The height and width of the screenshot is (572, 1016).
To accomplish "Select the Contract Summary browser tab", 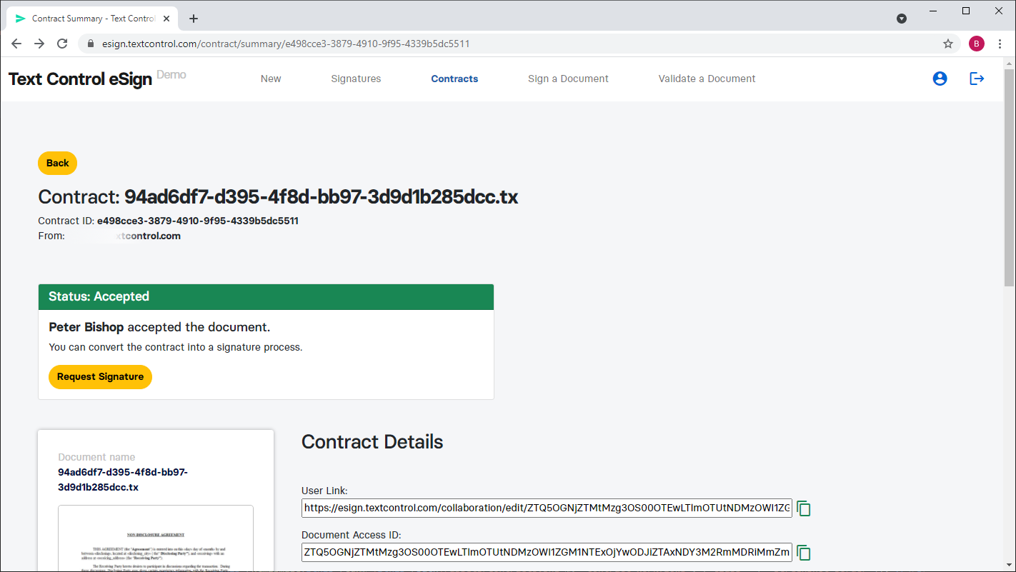I will 91,19.
